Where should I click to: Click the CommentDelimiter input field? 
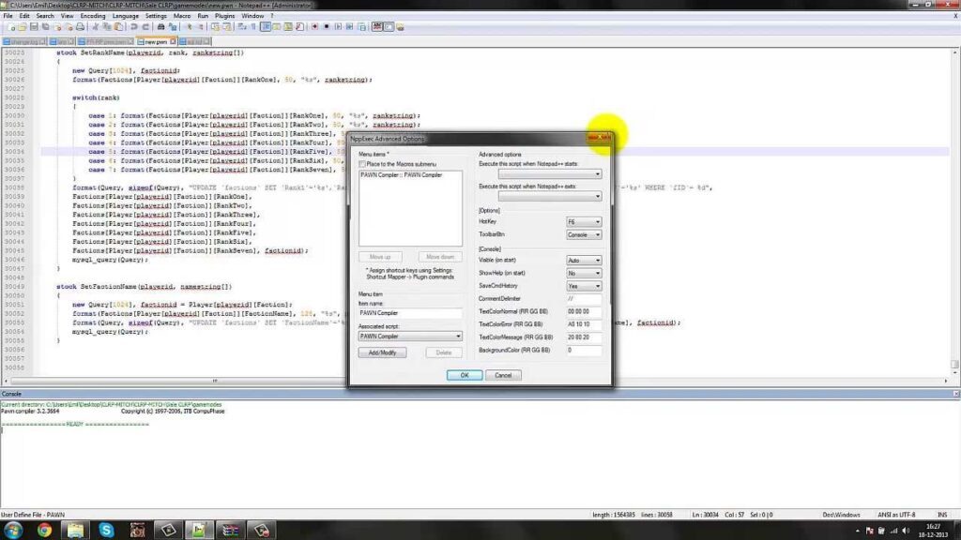[x=584, y=299]
